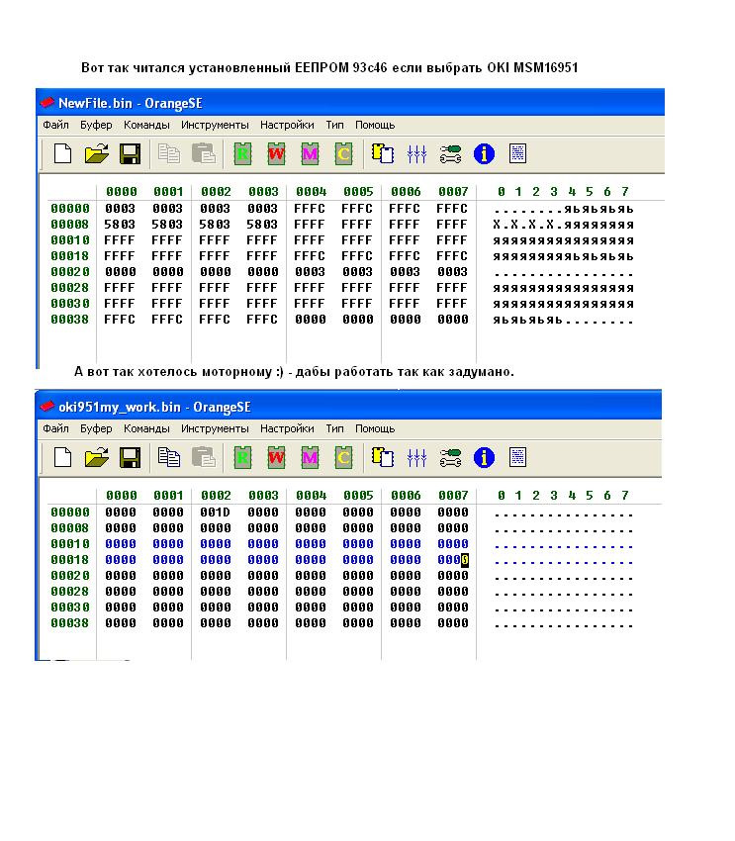Click Save floppy icon in oki951my_work.bin window
This screenshot has height=841, width=735.
[x=130, y=457]
